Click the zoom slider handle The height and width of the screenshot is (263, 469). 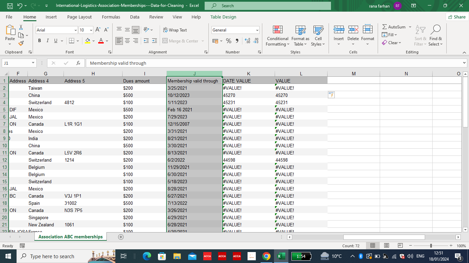tap(431, 246)
